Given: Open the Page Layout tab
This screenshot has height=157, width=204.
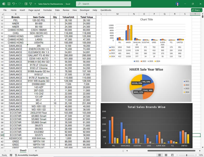Looking at the screenshot, I should click(34, 10).
